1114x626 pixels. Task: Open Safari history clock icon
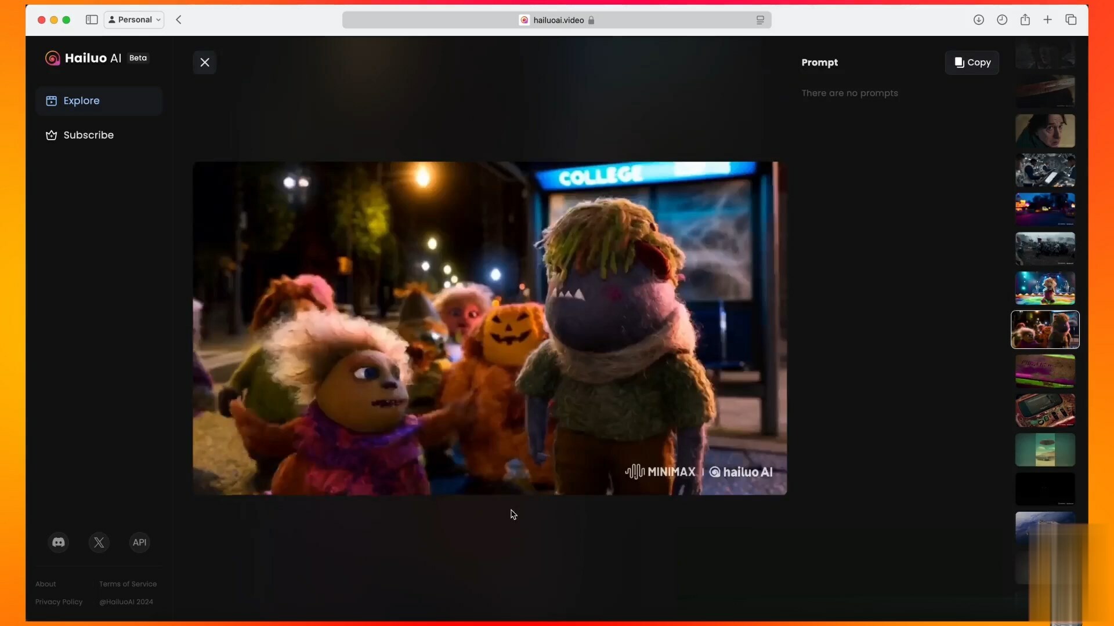pyautogui.click(x=1002, y=20)
